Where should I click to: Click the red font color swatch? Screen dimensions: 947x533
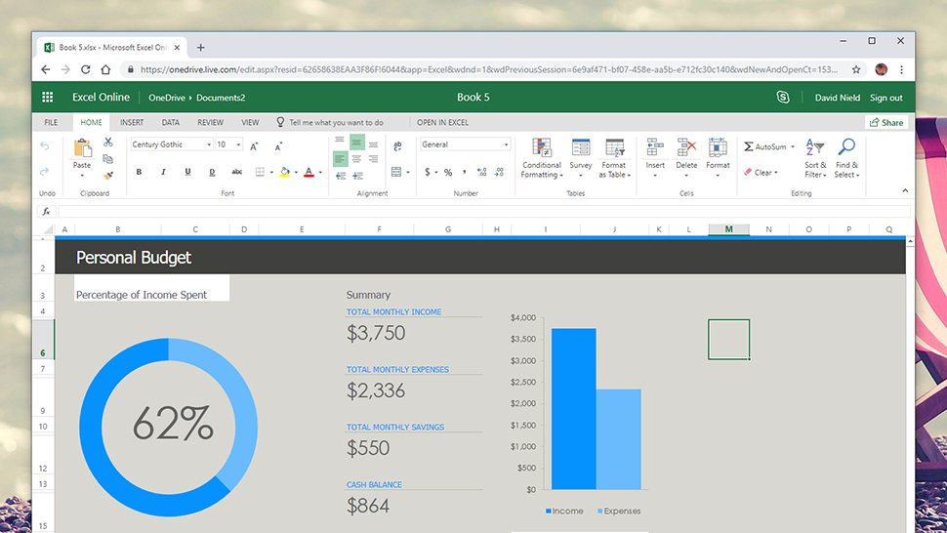coord(309,172)
